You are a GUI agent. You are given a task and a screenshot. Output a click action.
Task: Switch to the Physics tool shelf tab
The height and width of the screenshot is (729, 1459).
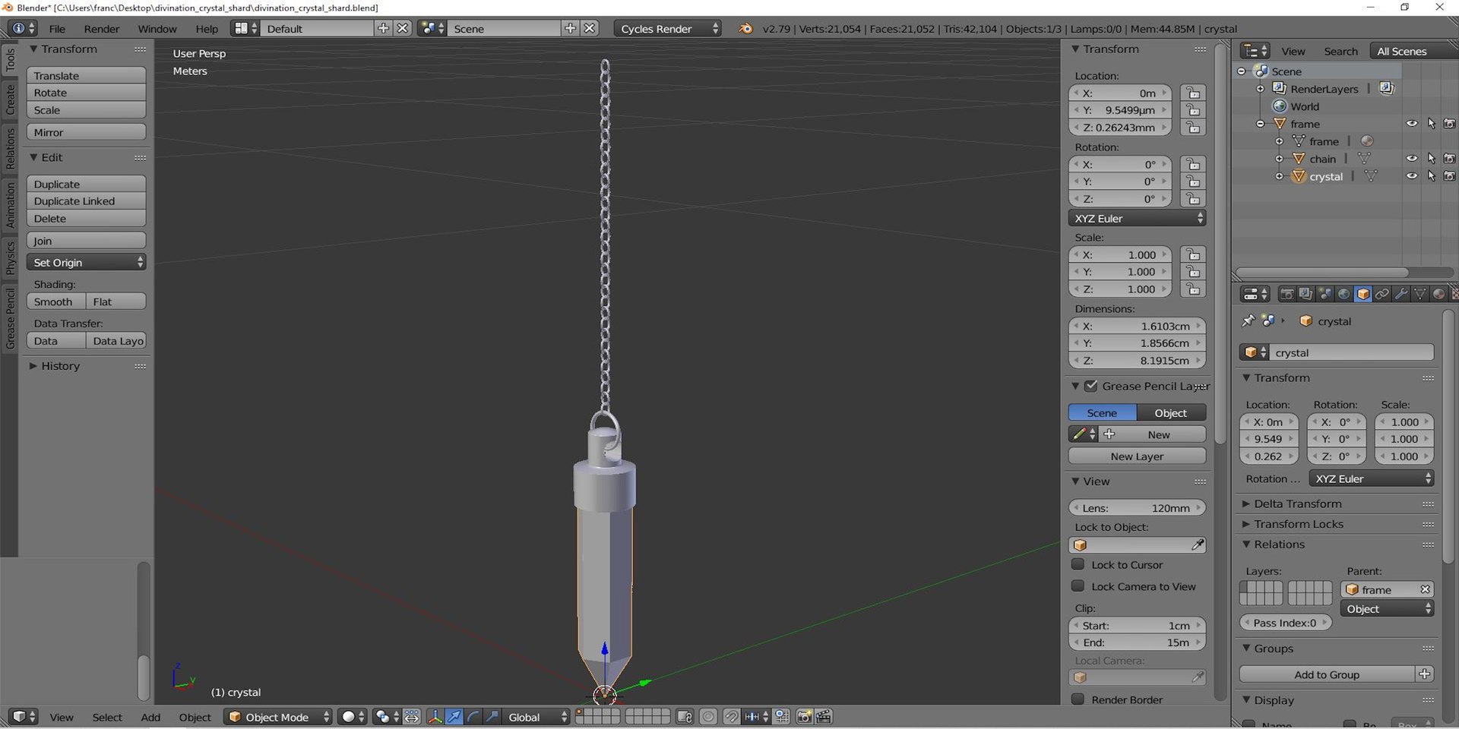pos(10,257)
